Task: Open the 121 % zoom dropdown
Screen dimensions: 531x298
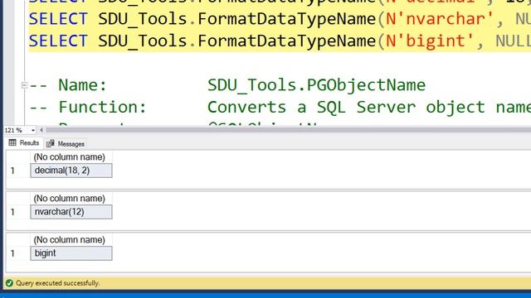Action: (33, 130)
